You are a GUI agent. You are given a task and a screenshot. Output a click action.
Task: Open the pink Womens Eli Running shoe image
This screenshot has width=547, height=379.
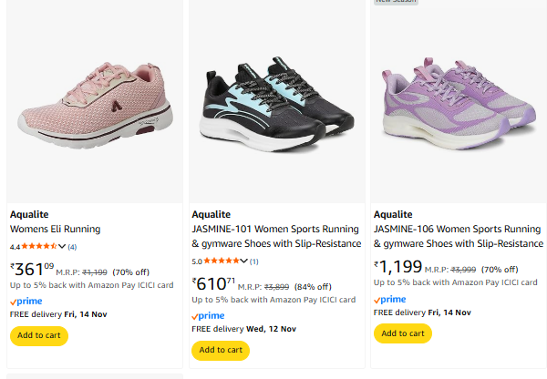[x=94, y=100]
